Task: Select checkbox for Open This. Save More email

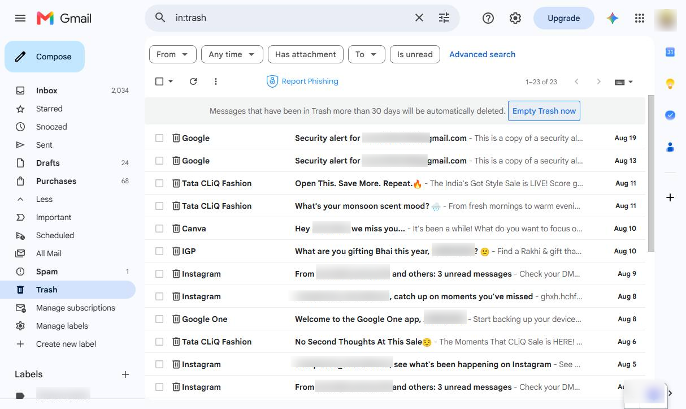Action: coord(159,183)
